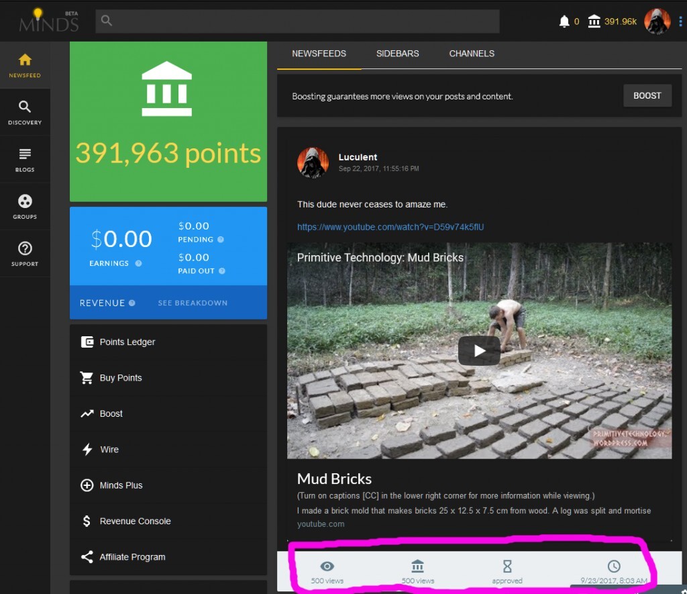
Task: Expand See Breakdown for revenue
Action: [x=193, y=303]
